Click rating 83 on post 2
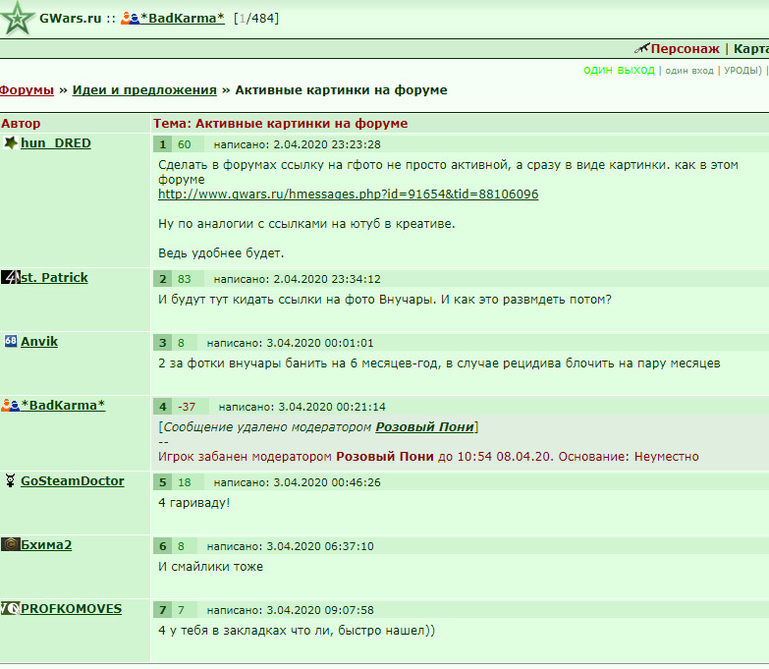Image resolution: width=769 pixels, height=669 pixels. (184, 279)
